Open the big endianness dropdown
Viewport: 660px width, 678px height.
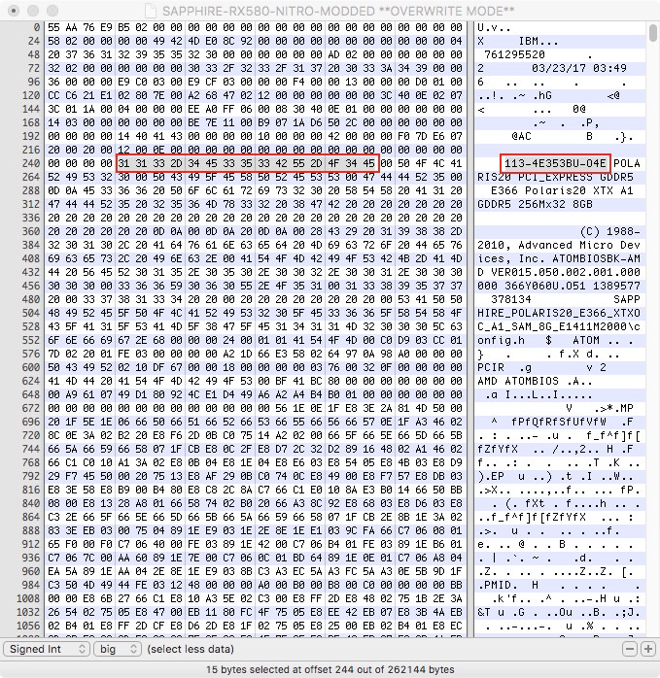(x=118, y=649)
